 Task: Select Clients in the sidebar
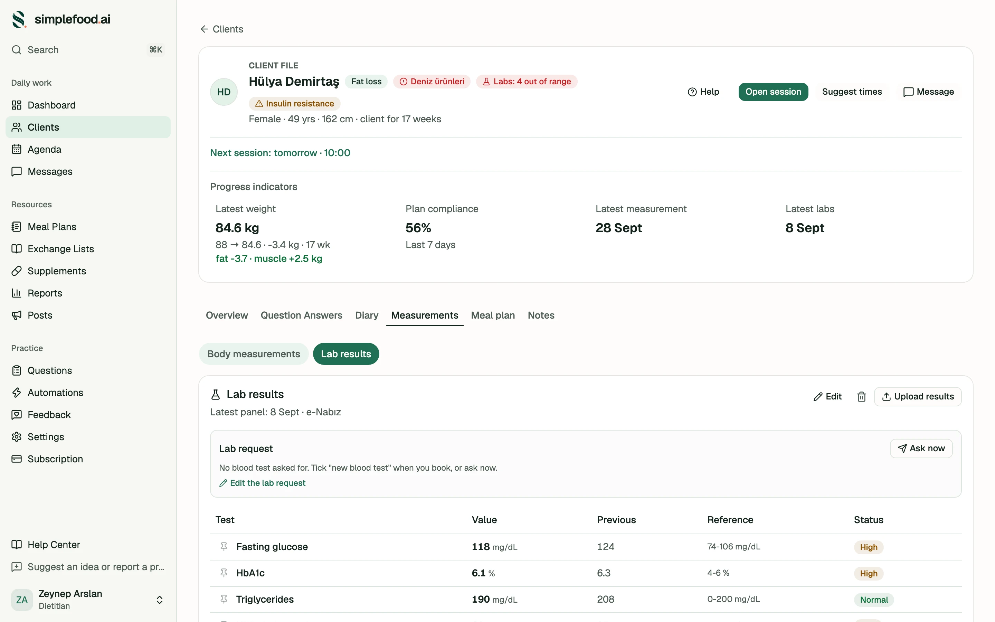pyautogui.click(x=88, y=127)
